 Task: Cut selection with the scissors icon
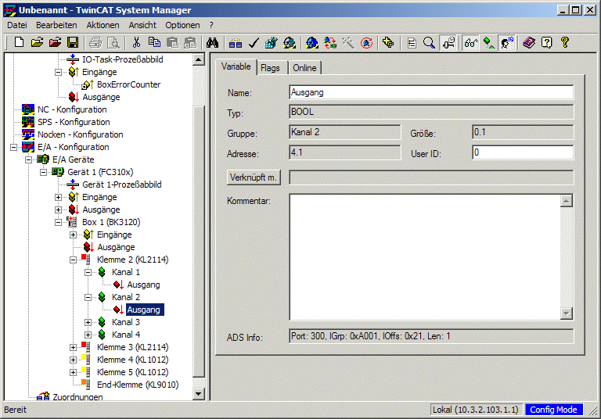136,42
